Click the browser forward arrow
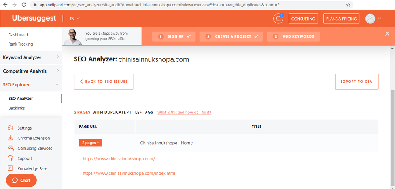Viewport: 395px width, 189px height. [14, 4]
